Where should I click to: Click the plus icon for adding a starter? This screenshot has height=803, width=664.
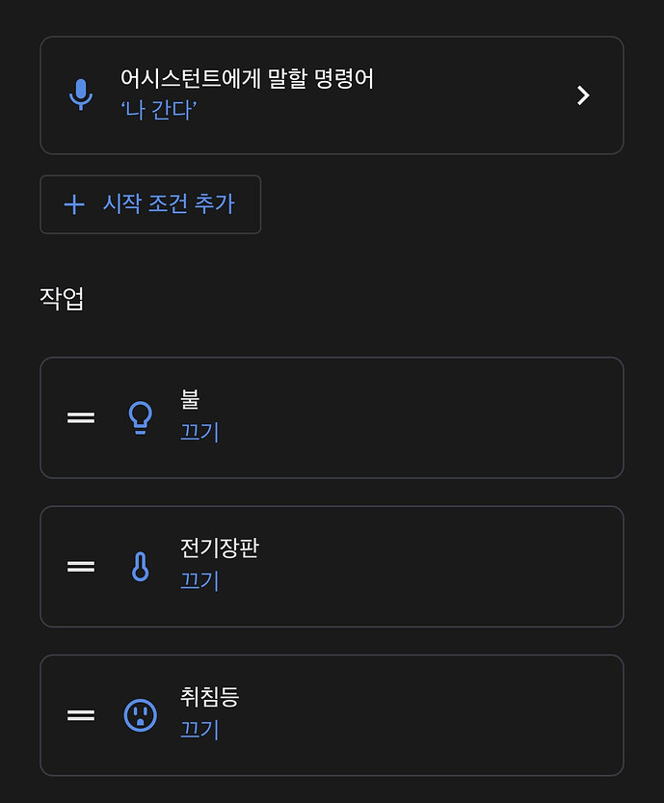(74, 204)
